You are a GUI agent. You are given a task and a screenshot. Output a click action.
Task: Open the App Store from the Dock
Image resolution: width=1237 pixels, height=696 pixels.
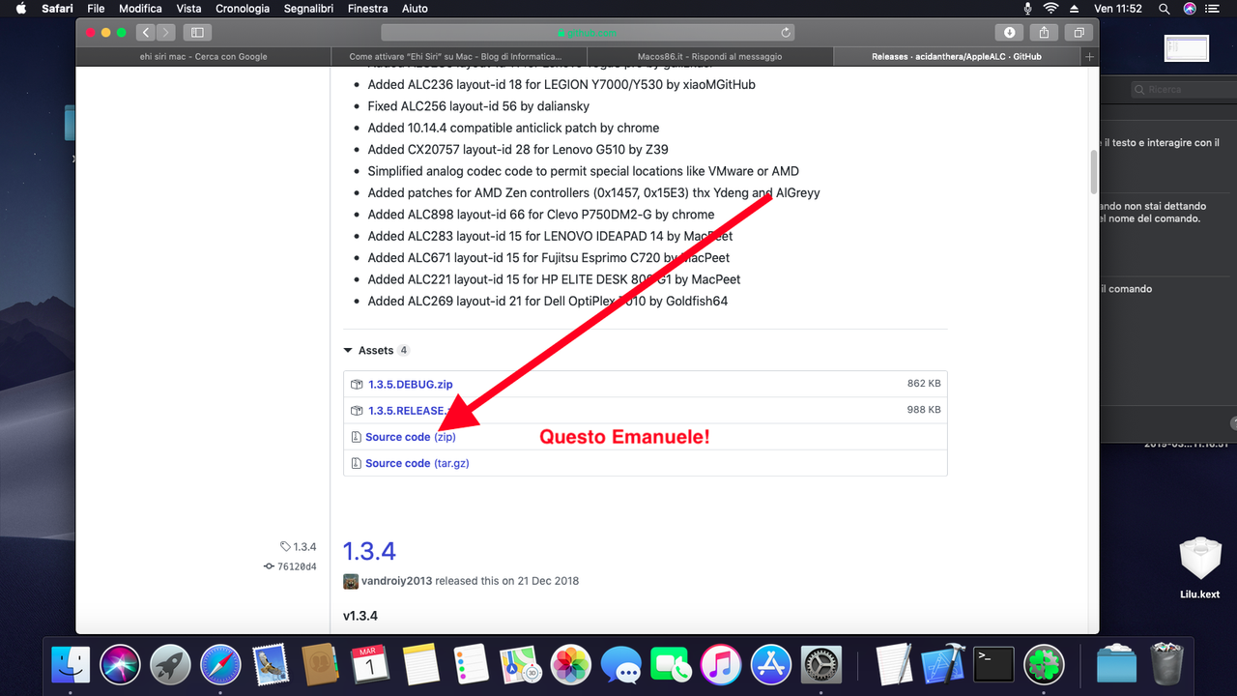click(771, 665)
